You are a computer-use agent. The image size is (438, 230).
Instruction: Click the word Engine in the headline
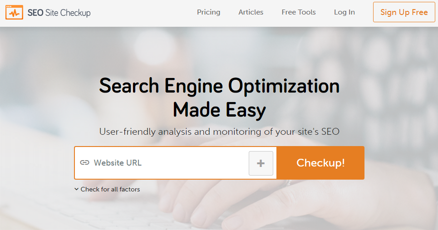pos(193,87)
